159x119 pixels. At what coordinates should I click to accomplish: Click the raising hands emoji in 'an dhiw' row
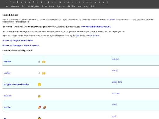(44, 73)
